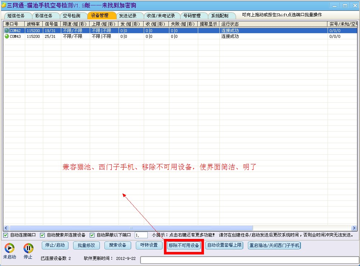Click the blocked ports input field

[141, 235]
